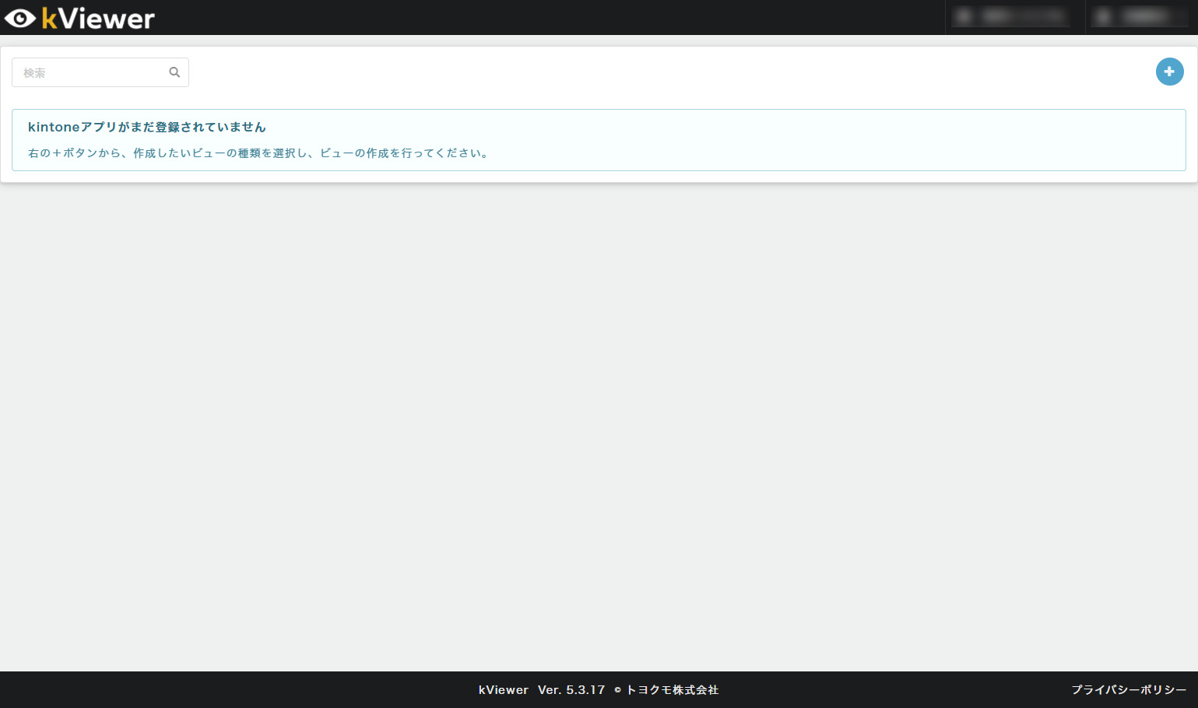The height and width of the screenshot is (708, 1198).
Task: Click the Ver. 5.3.17 version text
Action: click(571, 690)
